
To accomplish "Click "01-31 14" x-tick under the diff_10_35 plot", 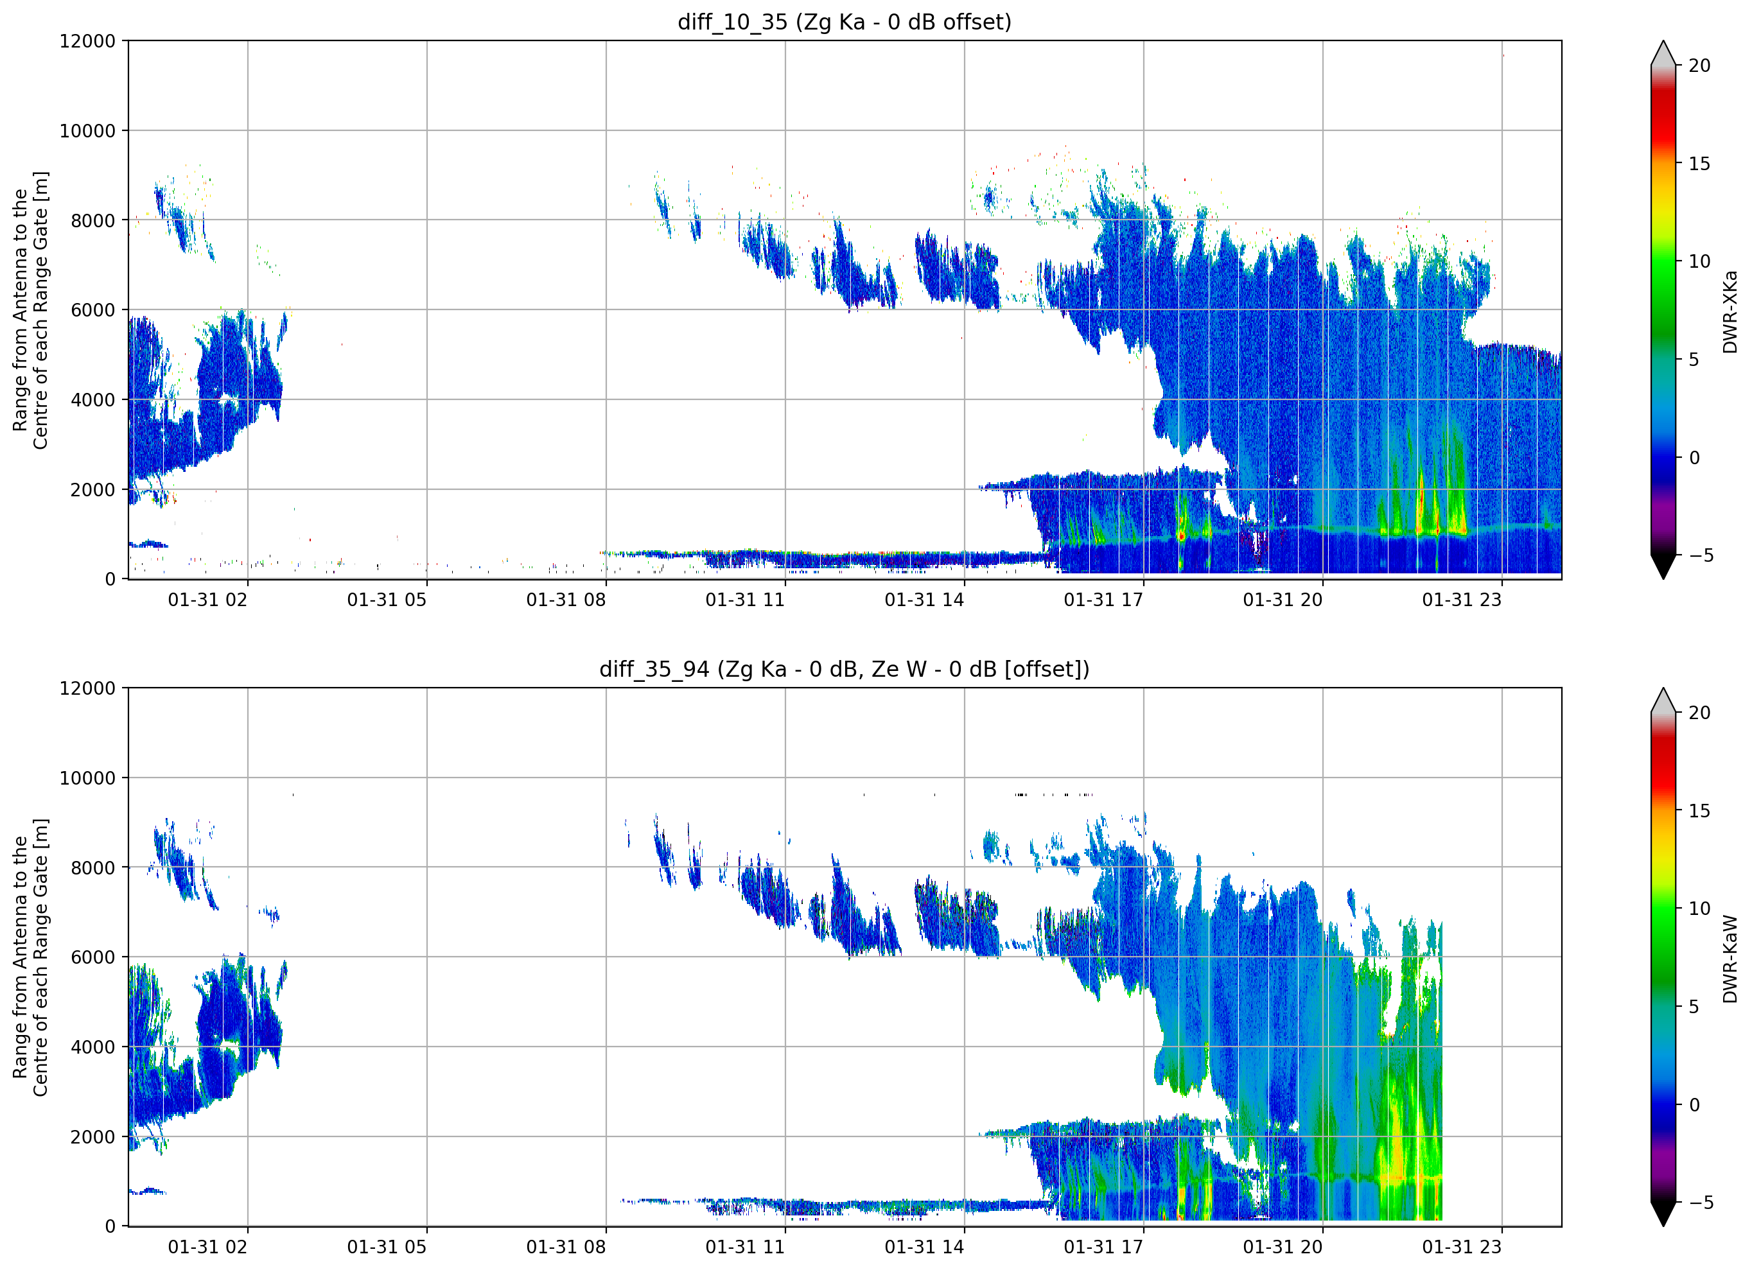I will pyautogui.click(x=925, y=600).
